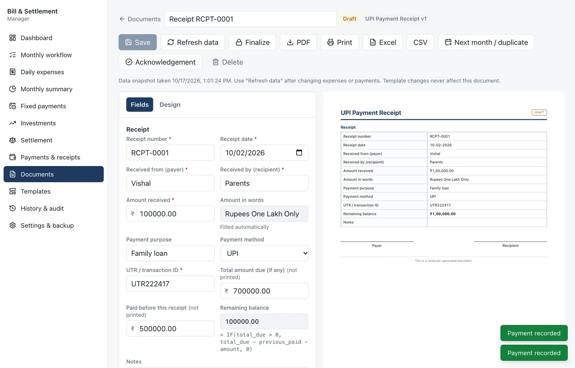Screen dimensions: 575x368
Task: Edit the document title field
Action: (251, 19)
